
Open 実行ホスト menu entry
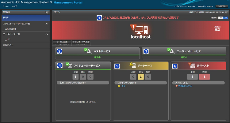coord(26,45)
